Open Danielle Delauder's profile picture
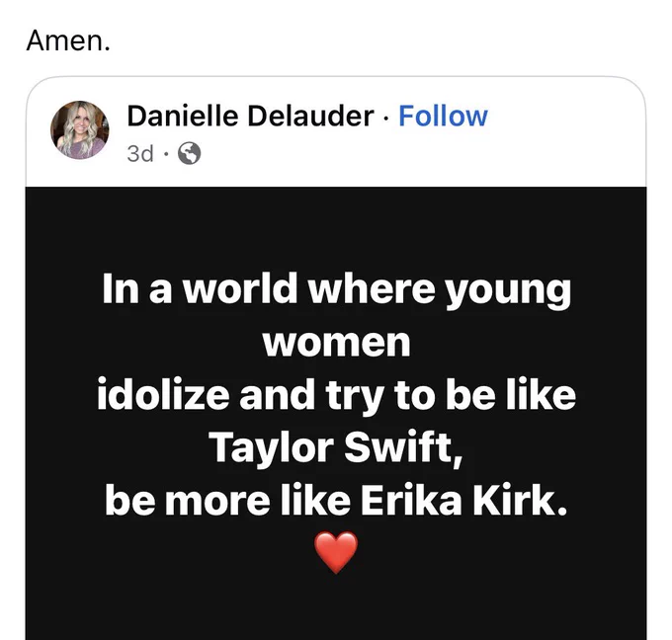672x640 pixels. [80, 130]
